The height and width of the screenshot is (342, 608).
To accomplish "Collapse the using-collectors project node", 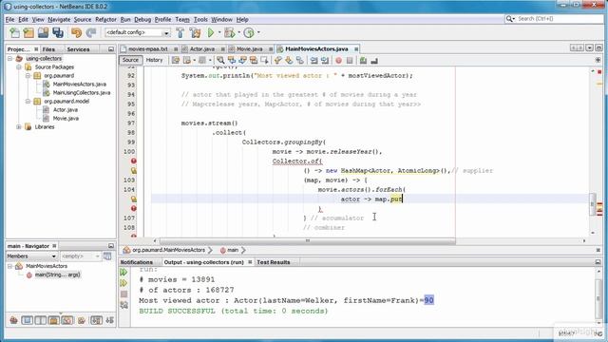I will coord(10,59).
